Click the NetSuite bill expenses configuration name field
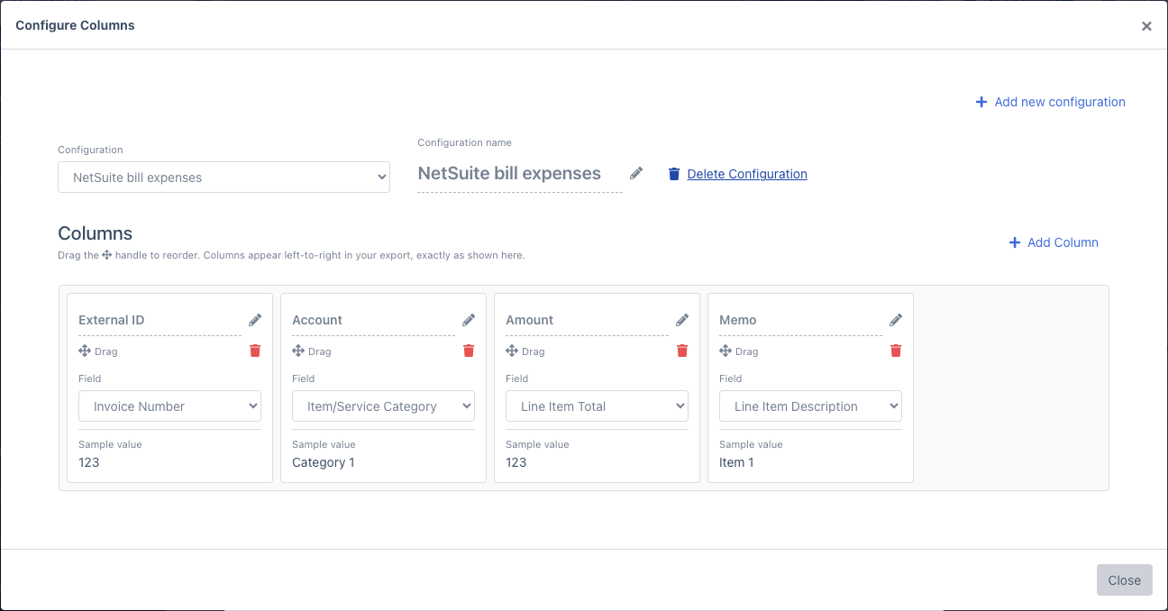The height and width of the screenshot is (611, 1168). (x=519, y=174)
